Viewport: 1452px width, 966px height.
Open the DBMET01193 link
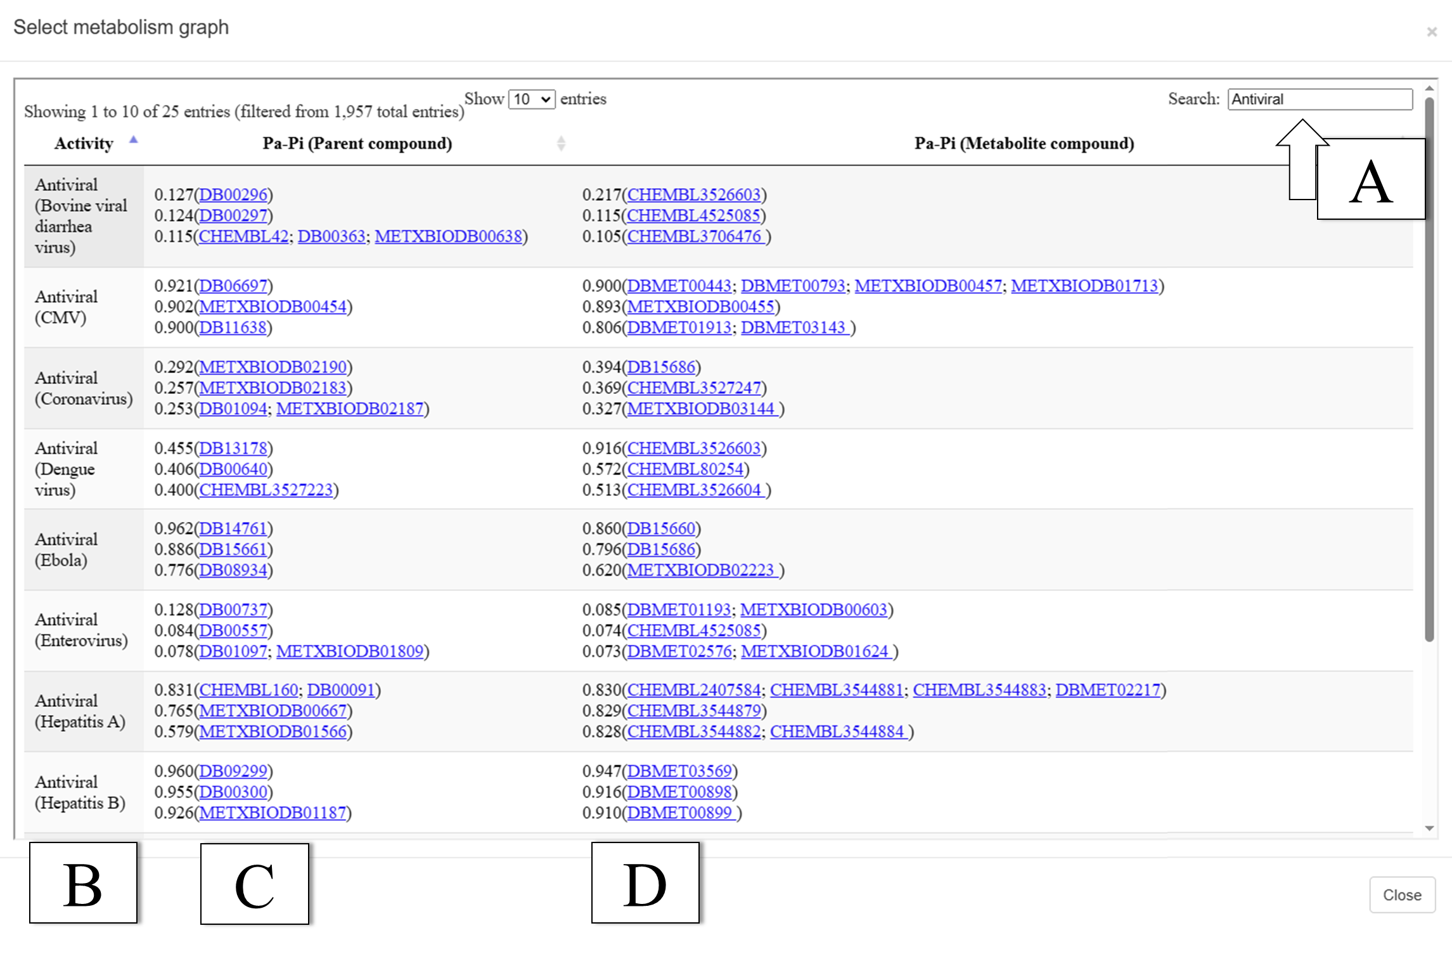[679, 609]
